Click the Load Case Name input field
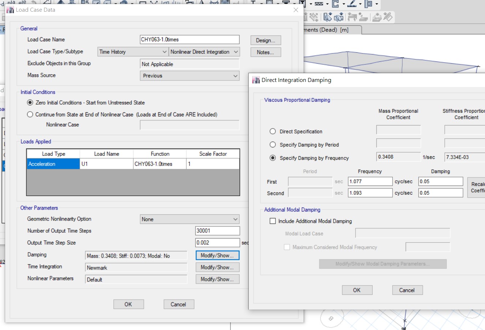The width and height of the screenshot is (485, 330). (x=189, y=40)
